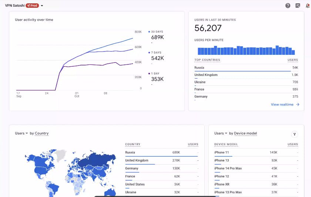Screen dimensions: 311x197
Task: Open the Help icon in header
Action: tap(288, 6)
